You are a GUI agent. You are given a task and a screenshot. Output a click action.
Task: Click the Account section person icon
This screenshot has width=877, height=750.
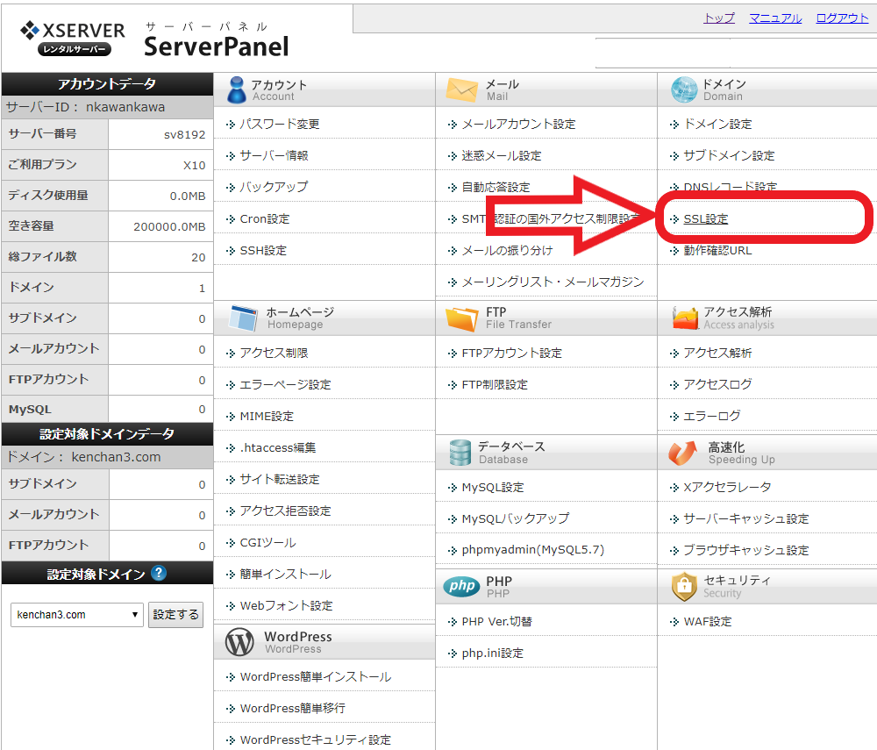(237, 90)
